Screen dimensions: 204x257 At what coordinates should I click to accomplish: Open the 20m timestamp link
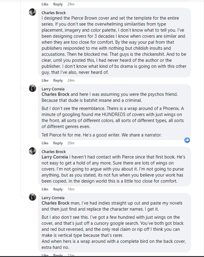click(x=71, y=143)
